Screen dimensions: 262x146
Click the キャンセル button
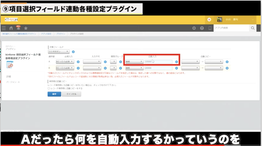tap(71, 94)
